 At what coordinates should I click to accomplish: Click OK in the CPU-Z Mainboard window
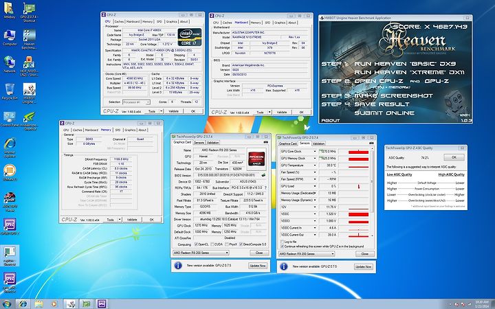(302, 112)
